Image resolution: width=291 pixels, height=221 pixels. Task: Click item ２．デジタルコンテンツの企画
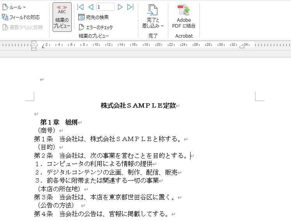(x=106, y=172)
